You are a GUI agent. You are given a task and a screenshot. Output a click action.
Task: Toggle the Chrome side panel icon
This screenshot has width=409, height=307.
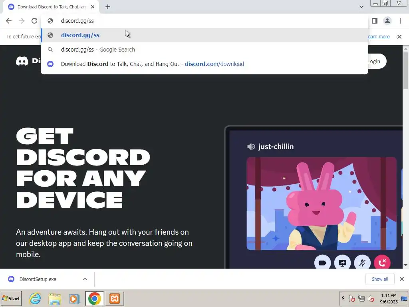point(375,21)
